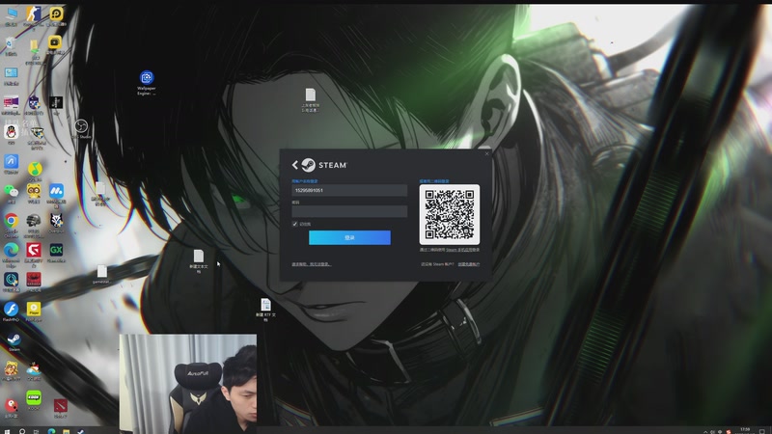Open the Counter-Strike desktop shortcut
Image resolution: width=772 pixels, height=434 pixels.
[34, 15]
